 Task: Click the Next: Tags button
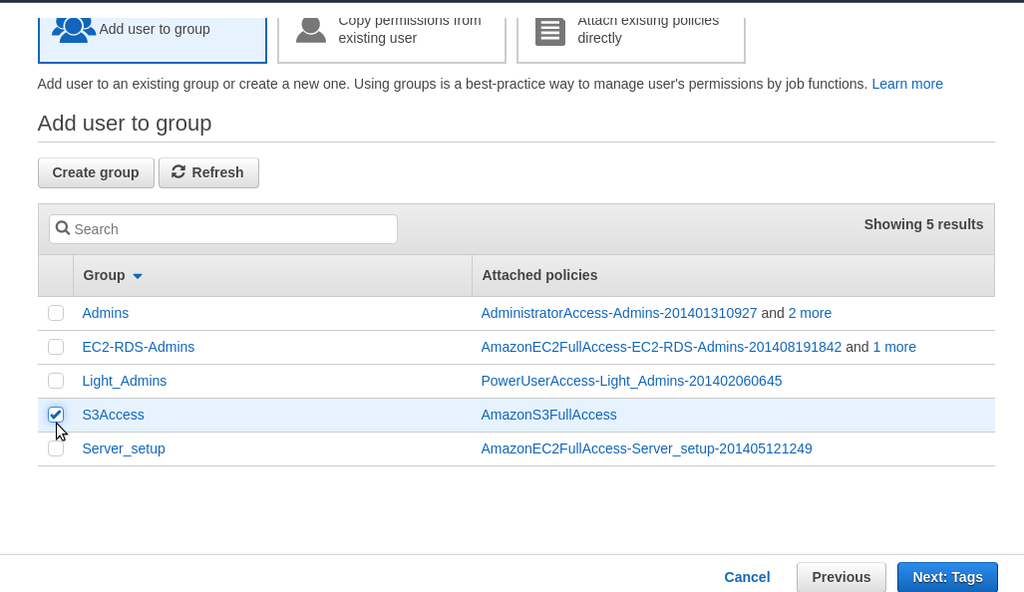[947, 577]
